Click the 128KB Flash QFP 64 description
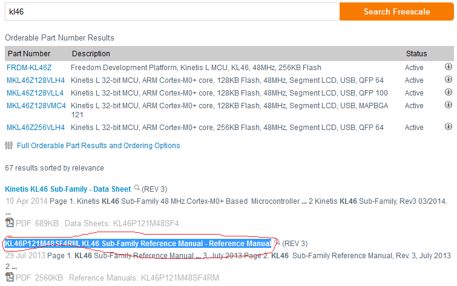The width and height of the screenshot is (457, 286). coord(227,80)
